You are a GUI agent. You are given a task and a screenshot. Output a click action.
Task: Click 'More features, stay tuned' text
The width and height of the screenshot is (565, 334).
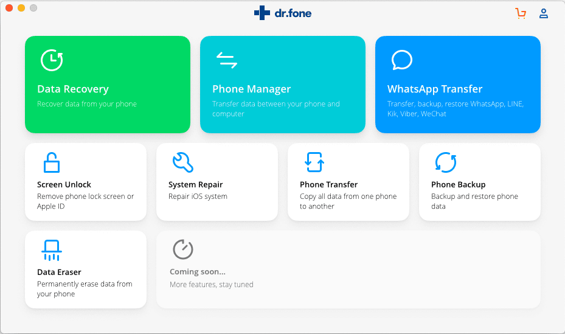212,284
